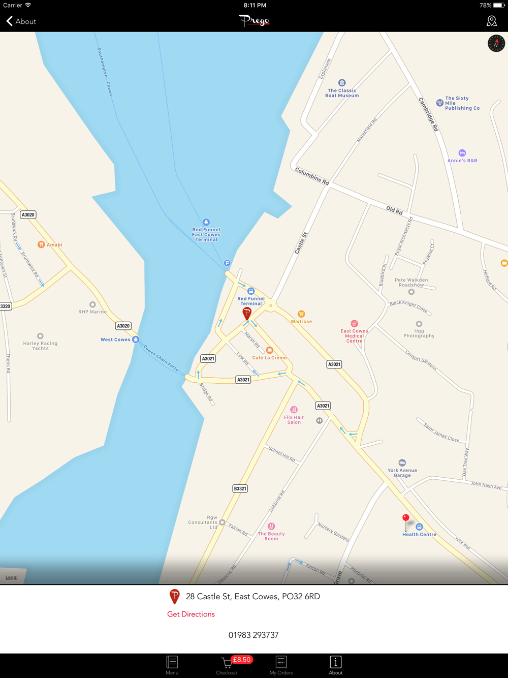The width and height of the screenshot is (508, 678).
Task: Select the Pete Walkden Roadshow marker
Action: (x=411, y=292)
